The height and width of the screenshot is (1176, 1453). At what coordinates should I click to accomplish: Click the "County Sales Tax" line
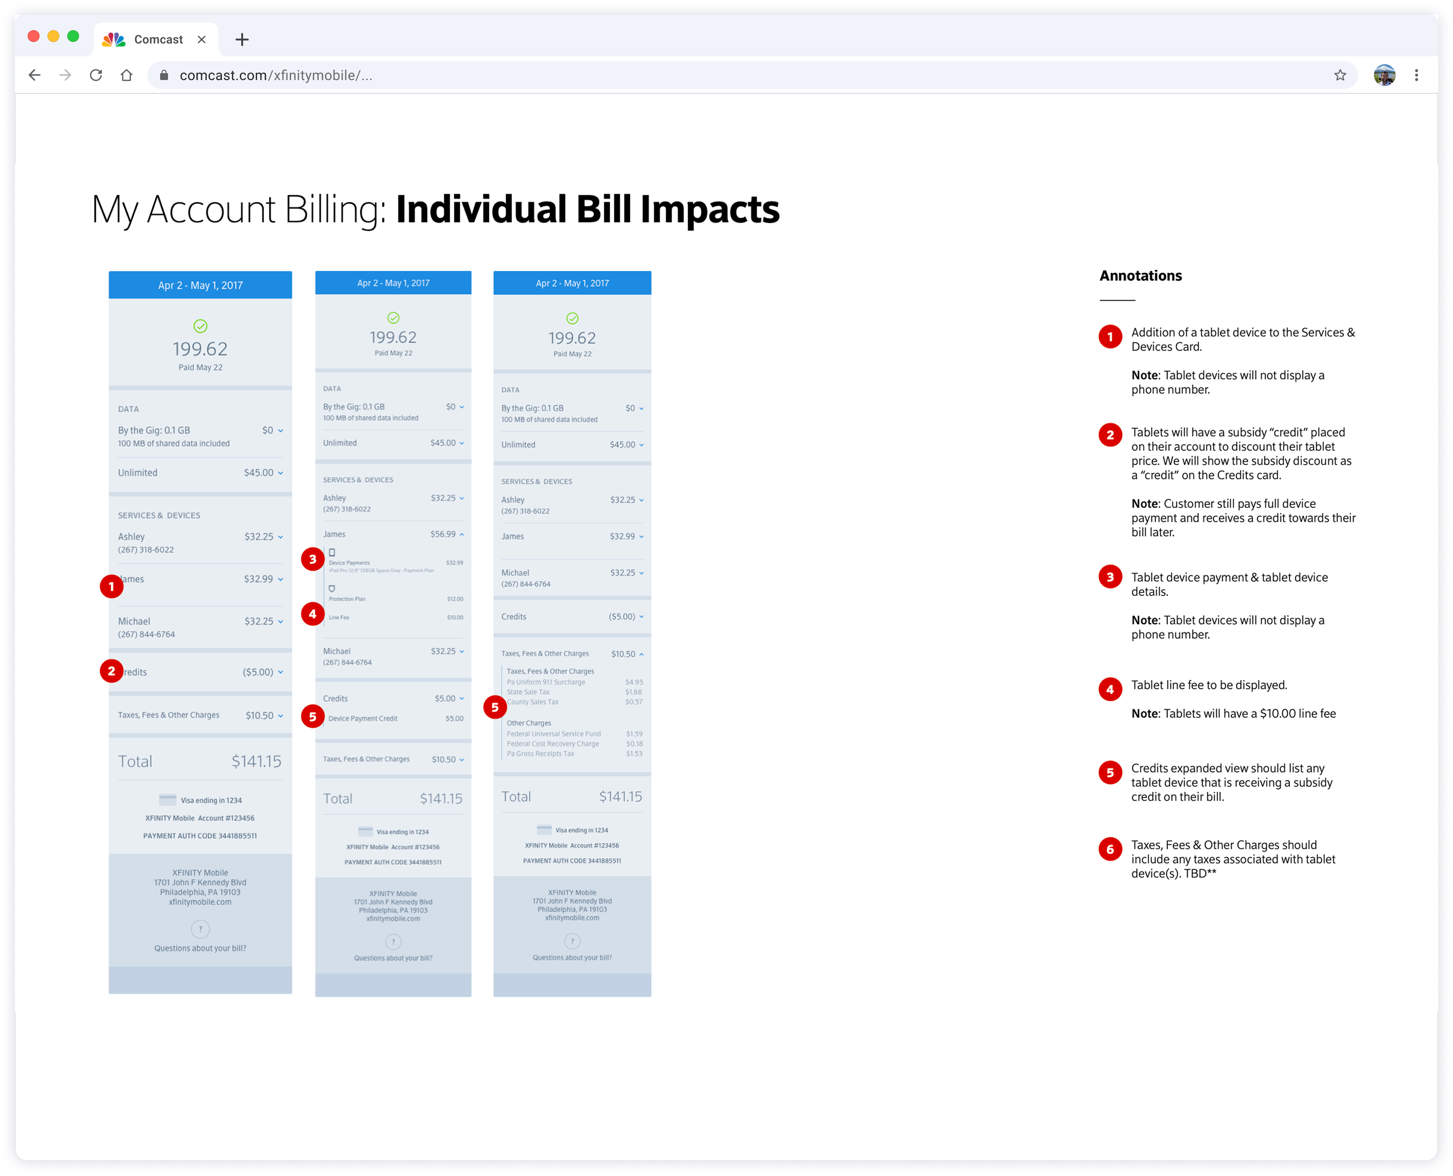click(575, 702)
